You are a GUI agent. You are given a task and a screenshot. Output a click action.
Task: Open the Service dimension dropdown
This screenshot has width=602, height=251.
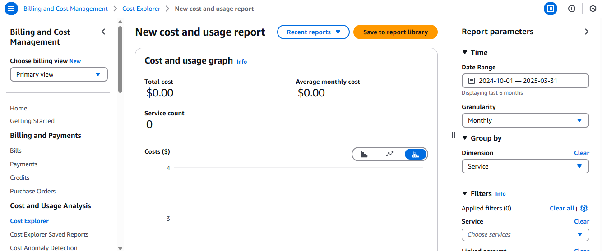coord(525,166)
